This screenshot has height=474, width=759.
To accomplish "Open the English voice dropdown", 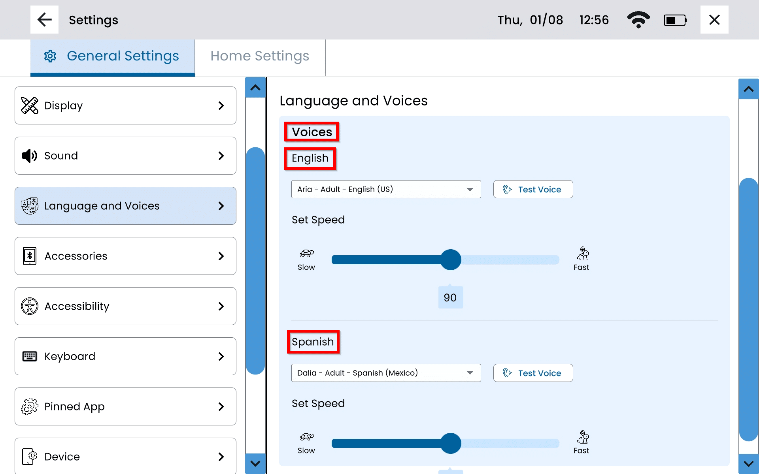I will pos(386,189).
